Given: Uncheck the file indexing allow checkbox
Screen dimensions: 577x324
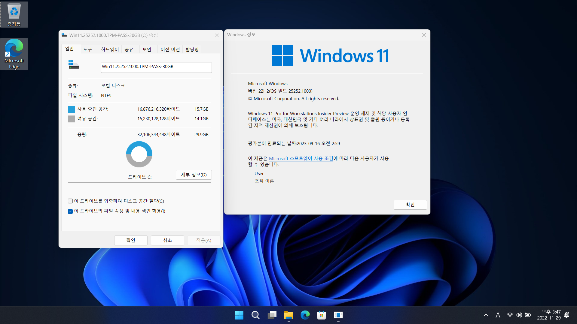Looking at the screenshot, I should (x=70, y=211).
